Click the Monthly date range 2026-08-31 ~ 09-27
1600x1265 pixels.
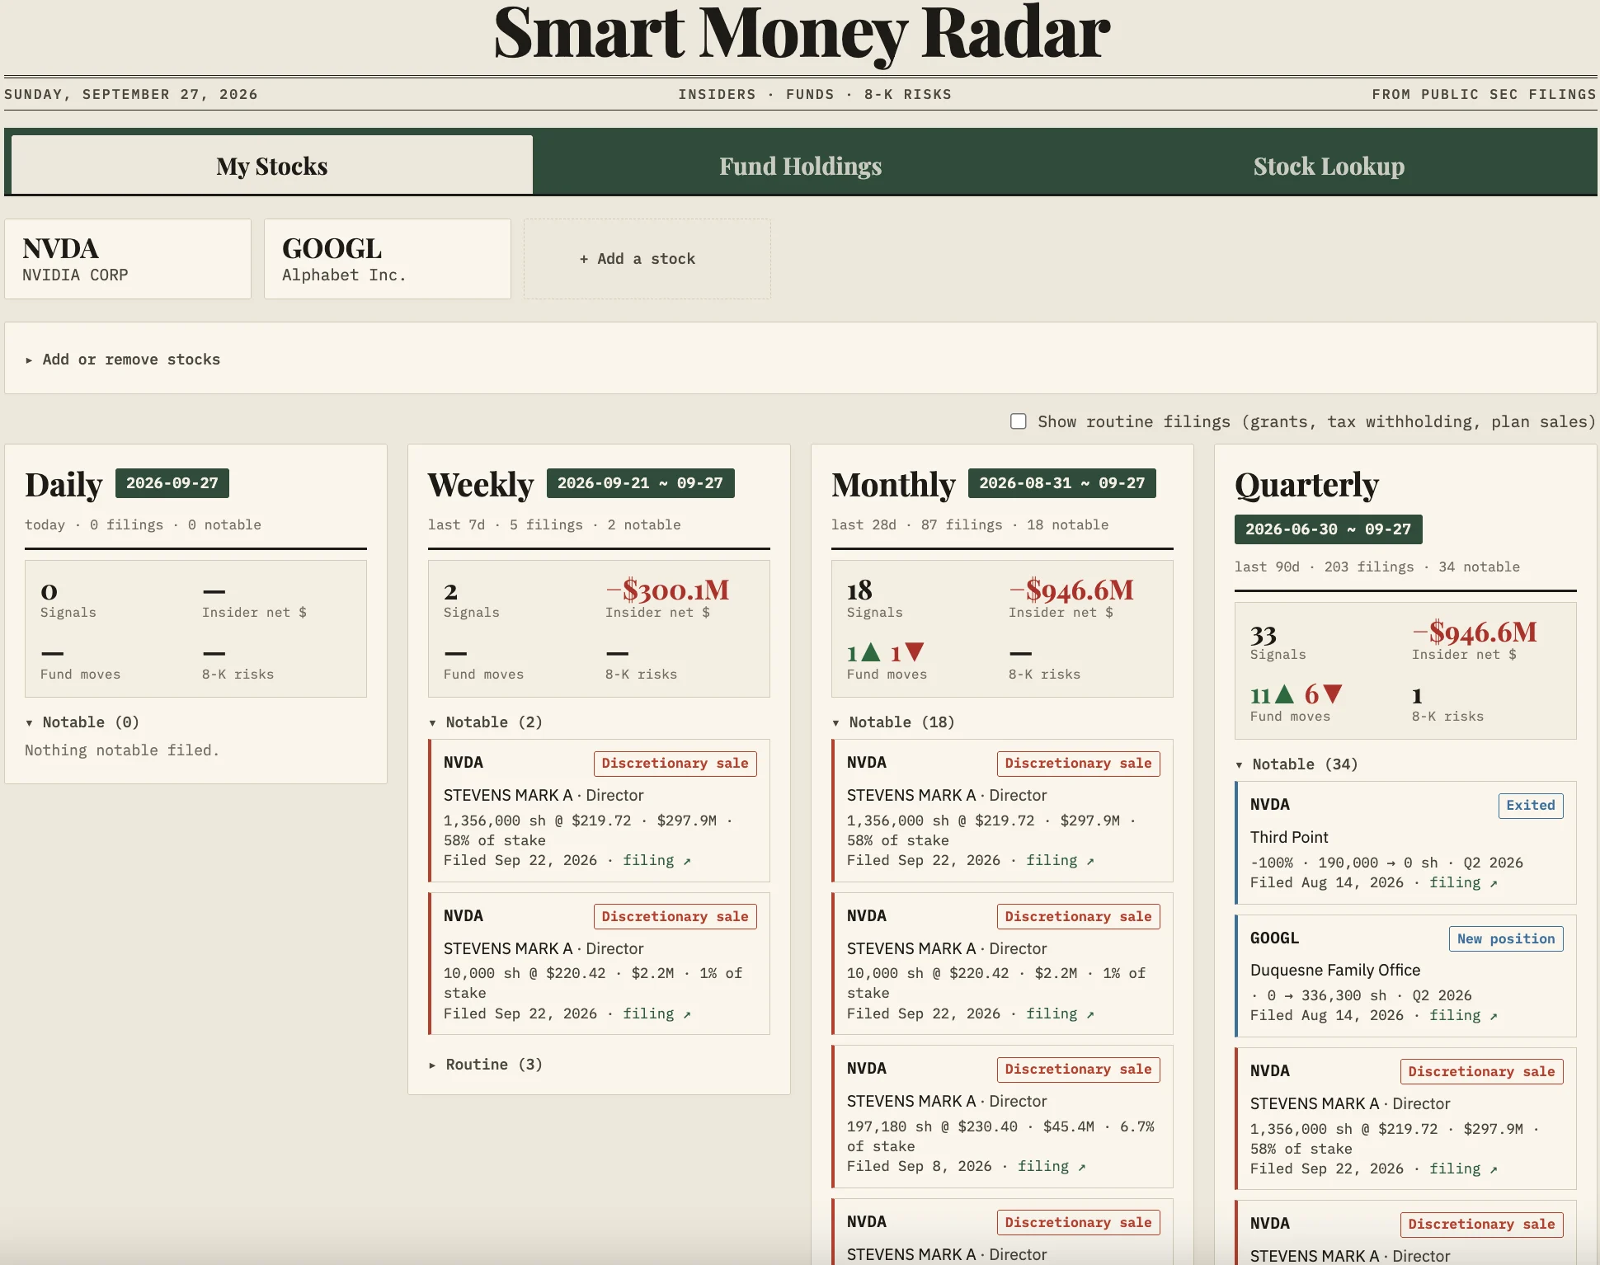(1062, 483)
